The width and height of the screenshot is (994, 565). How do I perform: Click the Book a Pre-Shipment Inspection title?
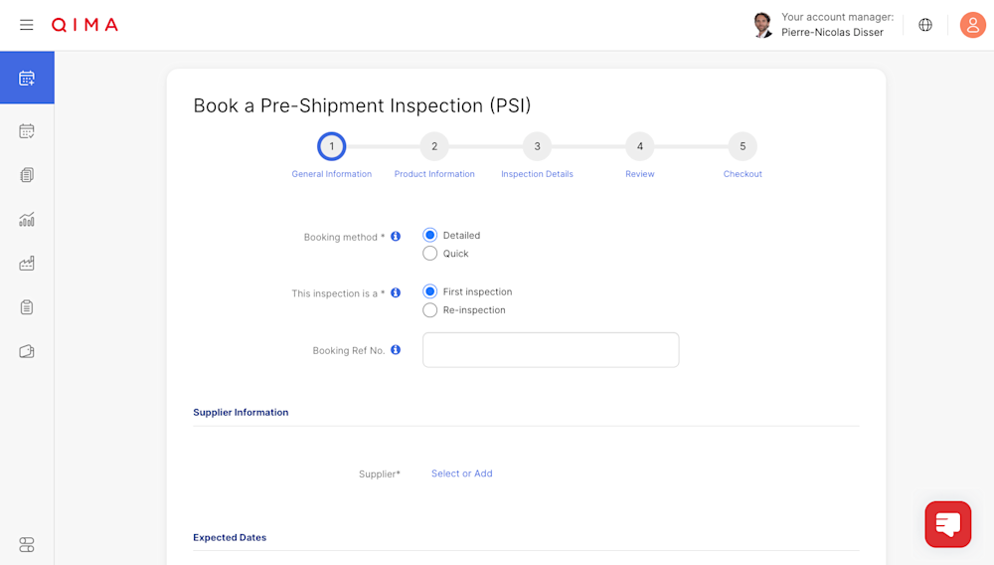362,105
